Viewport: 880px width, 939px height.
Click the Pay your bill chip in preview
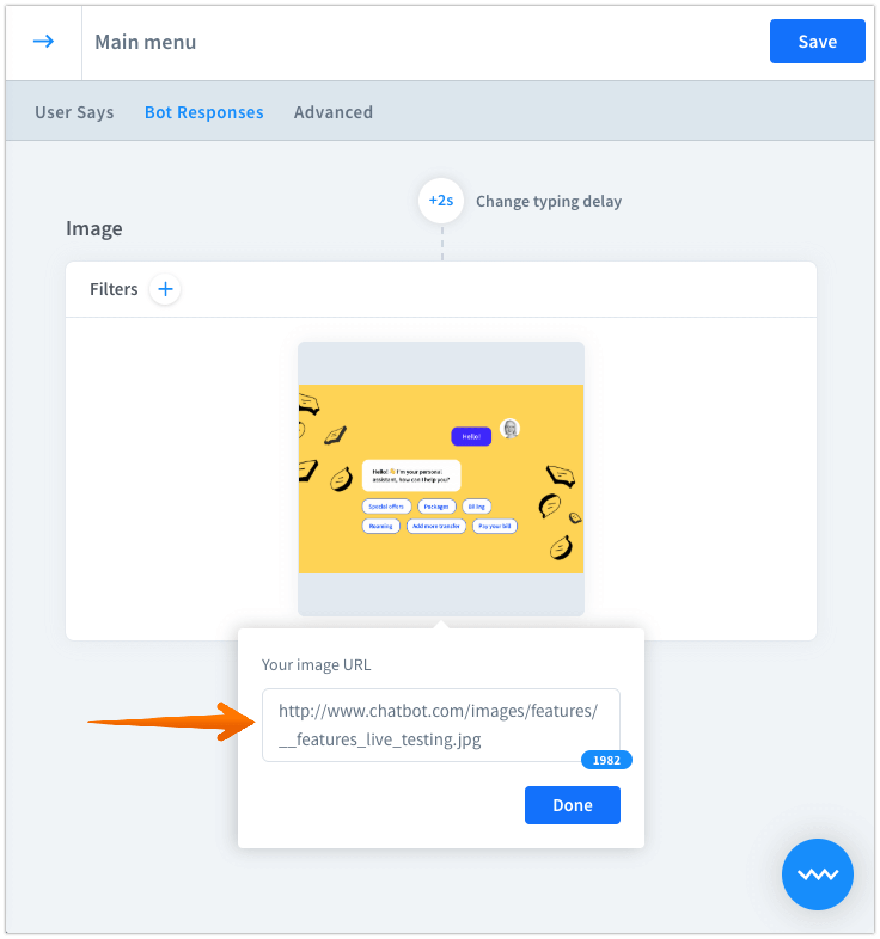coord(494,526)
